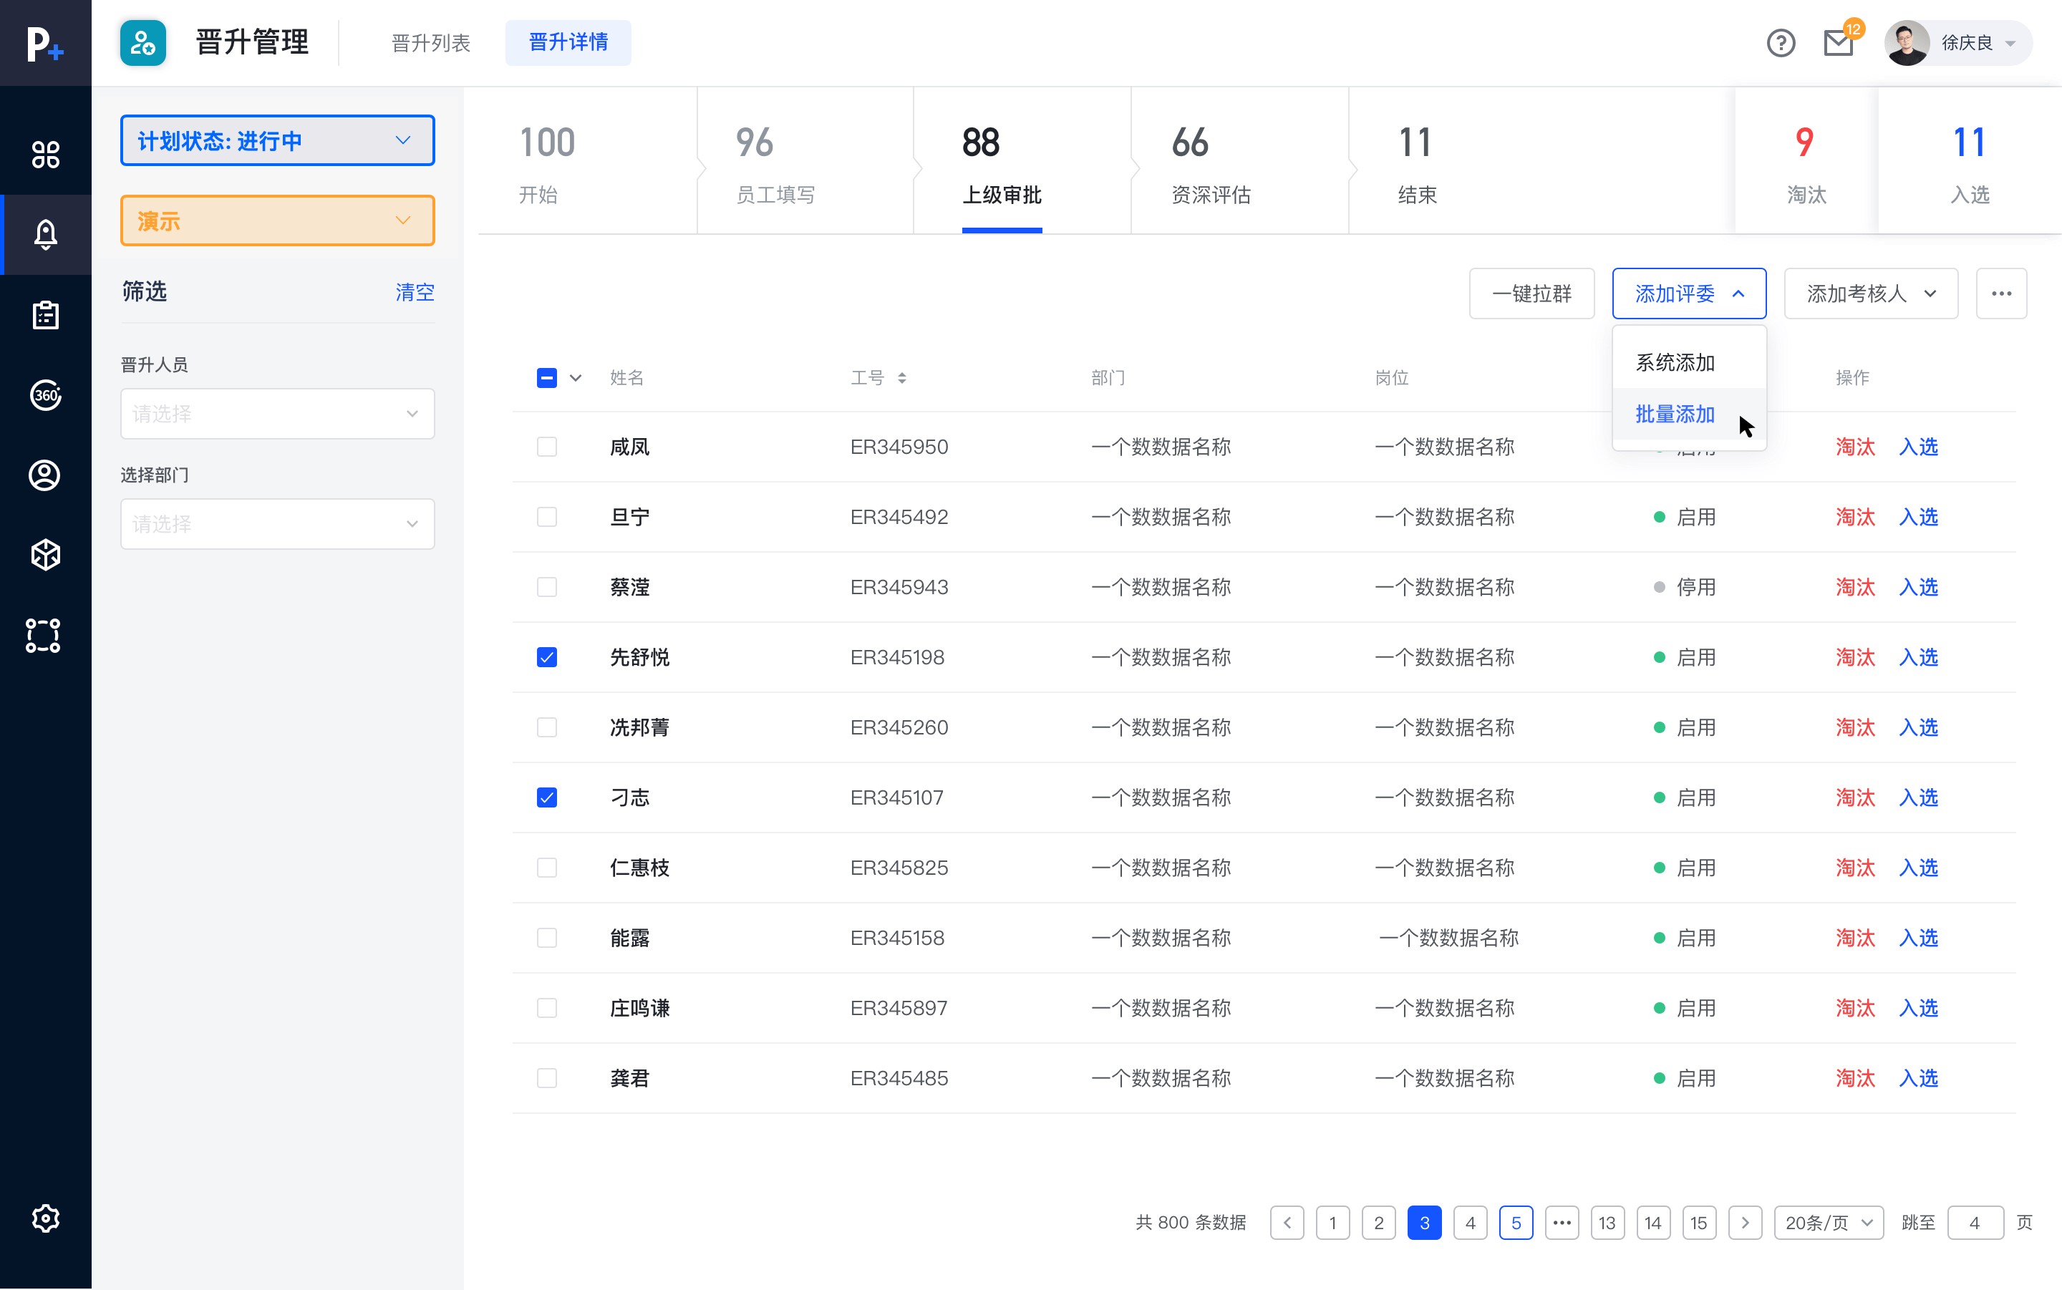2062x1290 pixels.
Task: Click the 跳至 page number input field
Action: tap(1975, 1223)
